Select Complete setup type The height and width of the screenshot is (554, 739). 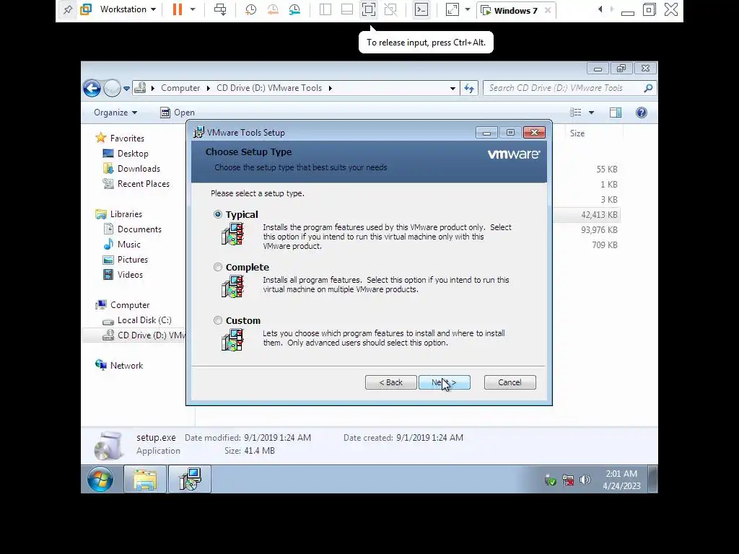pyautogui.click(x=218, y=267)
